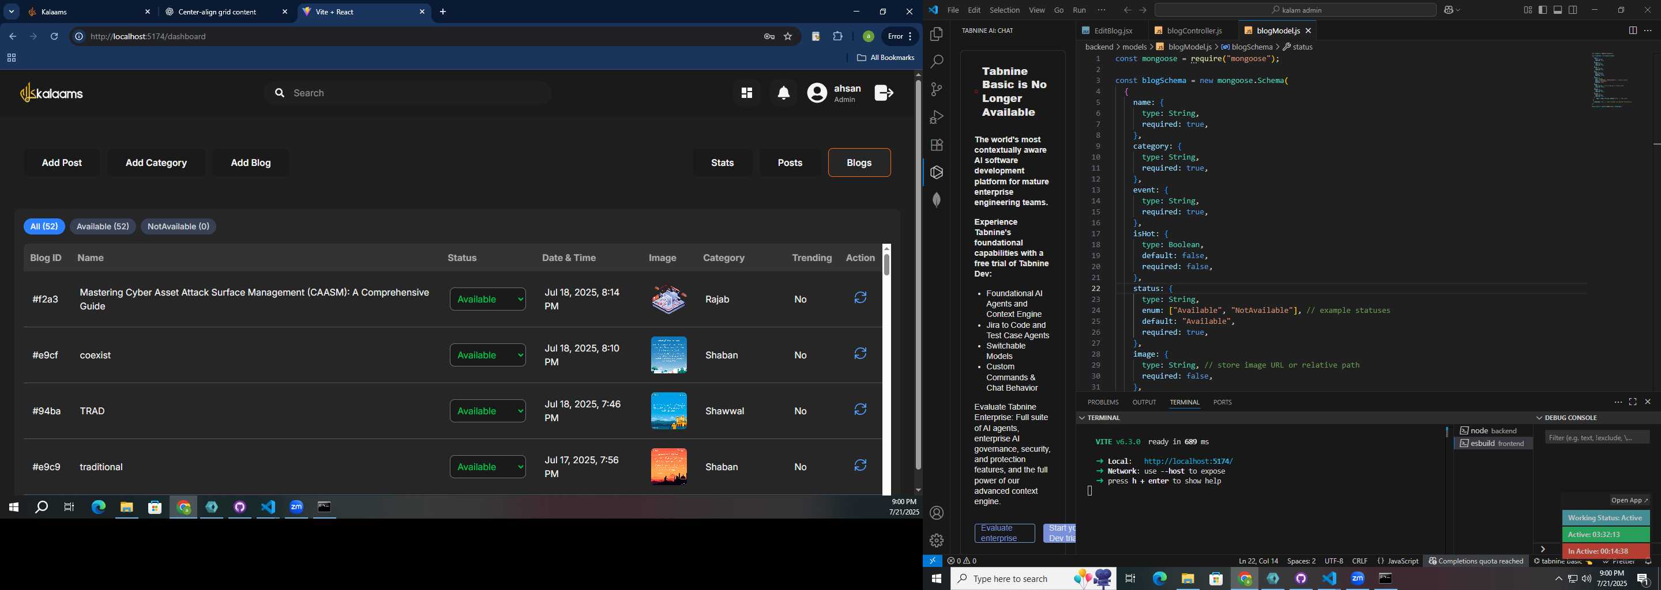Toggle VS Code primary side bar
Image resolution: width=1661 pixels, height=590 pixels.
1542,10
